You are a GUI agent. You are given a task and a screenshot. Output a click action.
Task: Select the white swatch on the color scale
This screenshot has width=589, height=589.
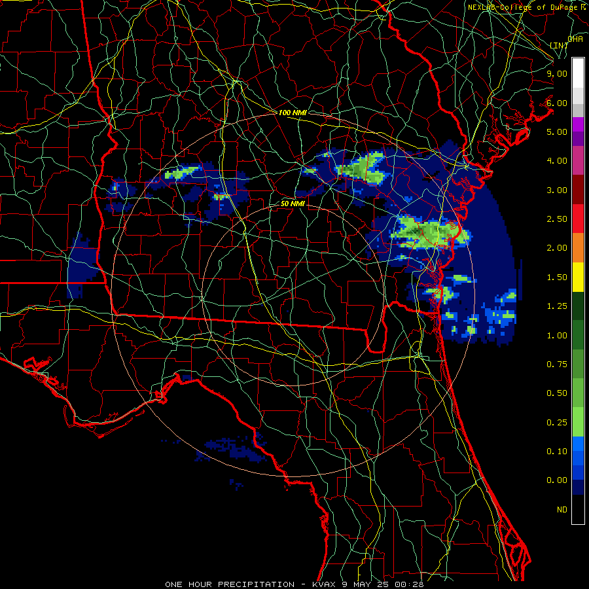pyautogui.click(x=578, y=73)
